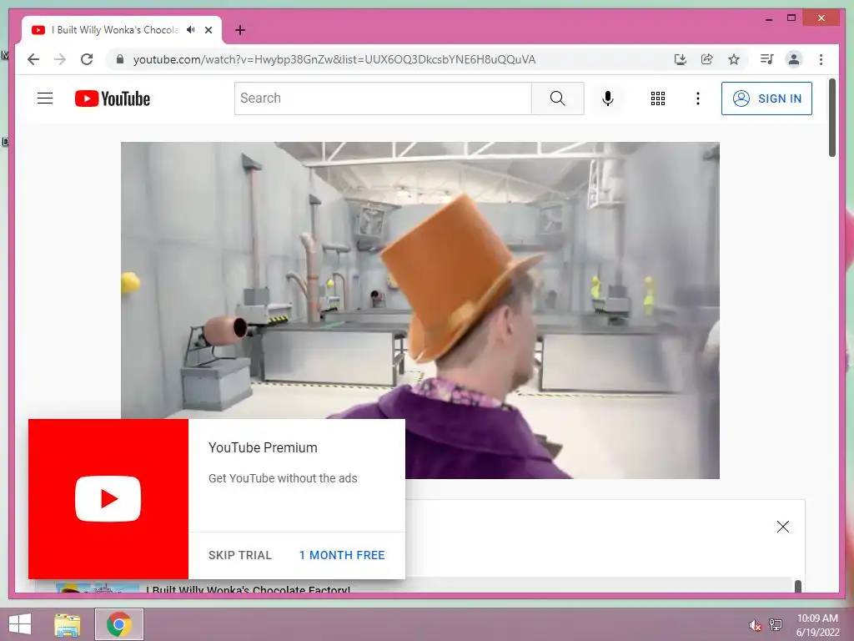
Task: Go back in browser history
Action: click(x=33, y=59)
